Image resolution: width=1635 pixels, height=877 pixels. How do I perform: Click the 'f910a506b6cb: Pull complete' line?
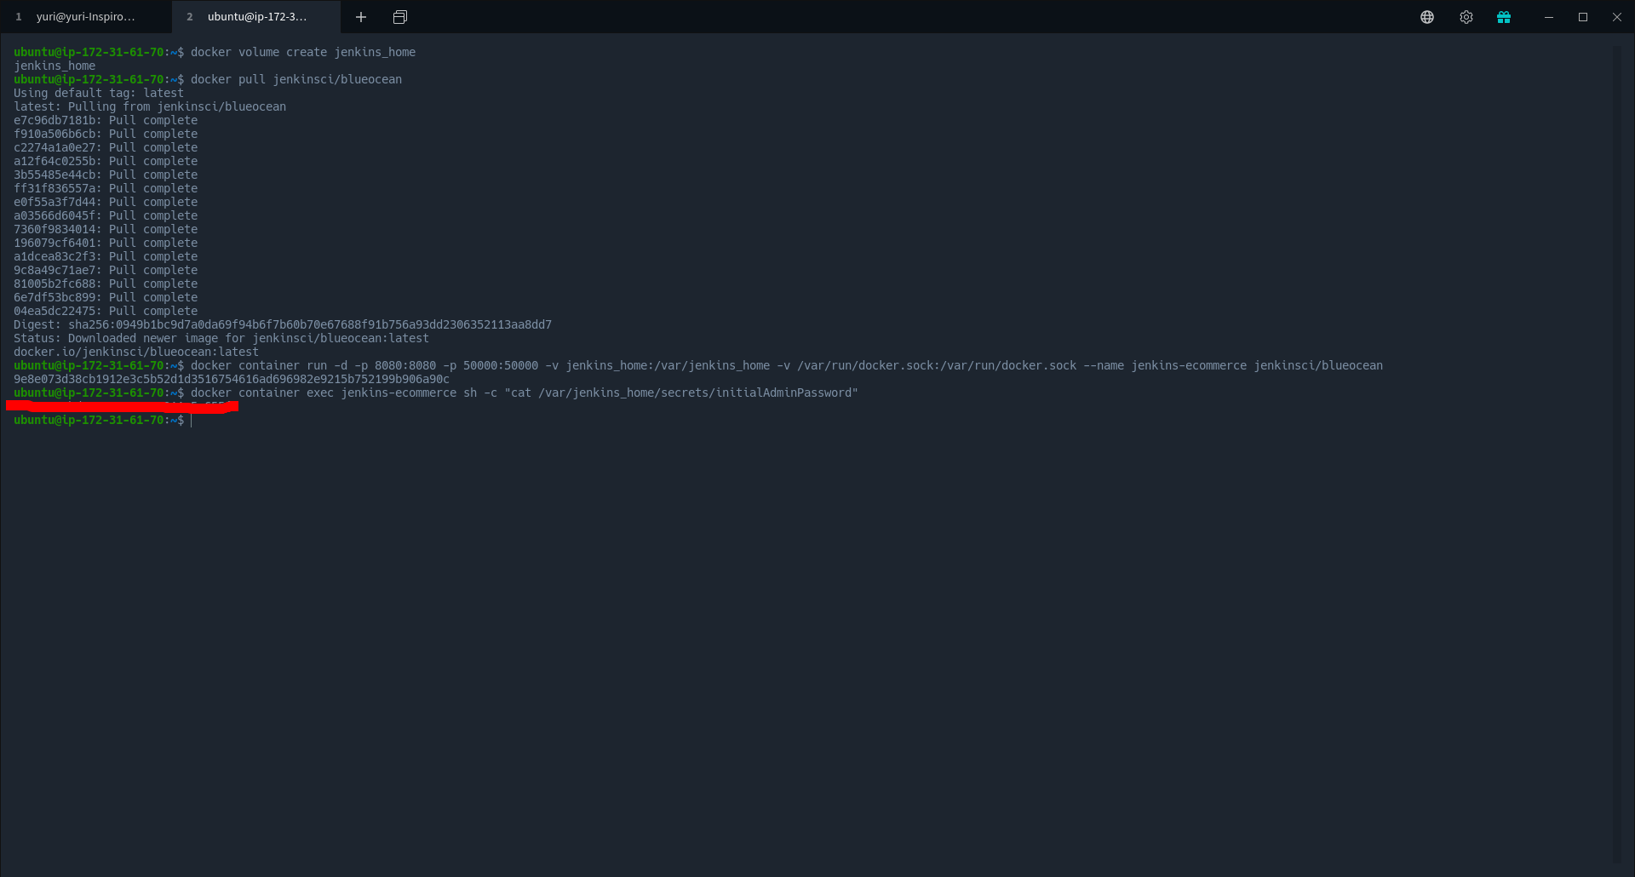pos(106,134)
